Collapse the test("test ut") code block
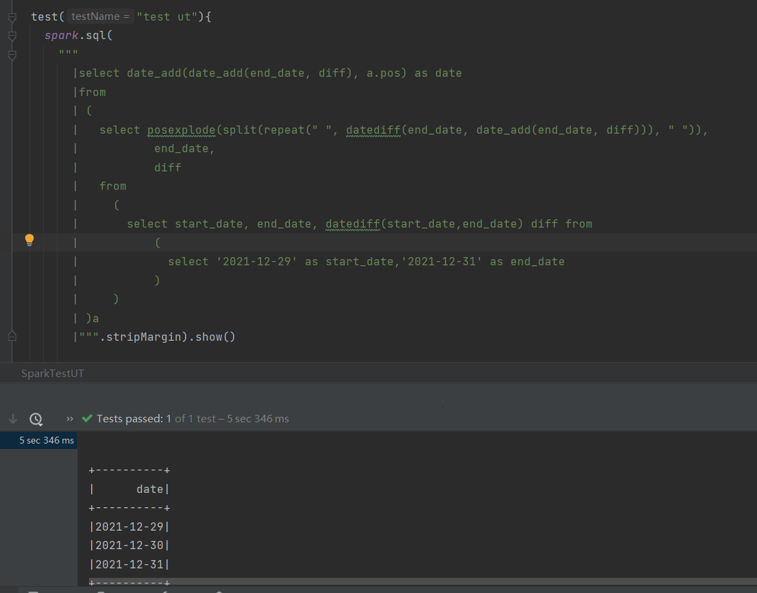757x593 pixels. point(12,17)
